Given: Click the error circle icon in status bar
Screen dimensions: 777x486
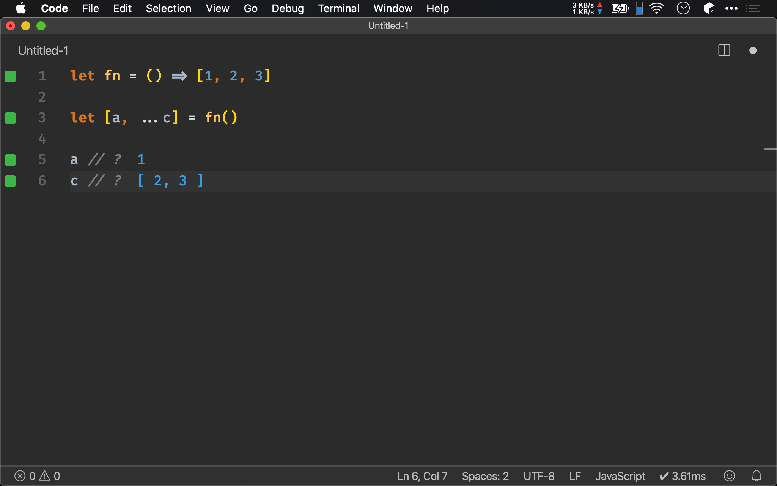Looking at the screenshot, I should pos(20,475).
